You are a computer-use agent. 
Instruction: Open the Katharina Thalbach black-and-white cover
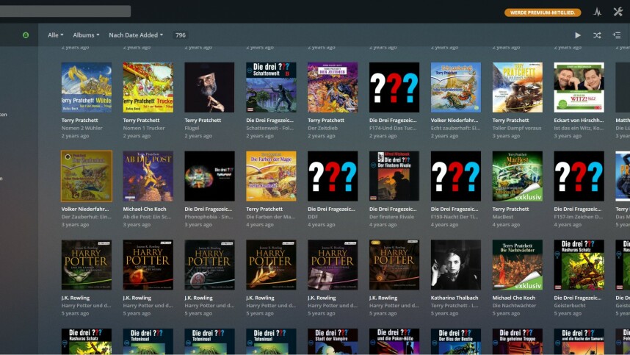pyautogui.click(x=456, y=265)
